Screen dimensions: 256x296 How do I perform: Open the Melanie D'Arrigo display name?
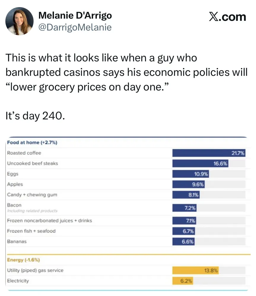pos(75,15)
